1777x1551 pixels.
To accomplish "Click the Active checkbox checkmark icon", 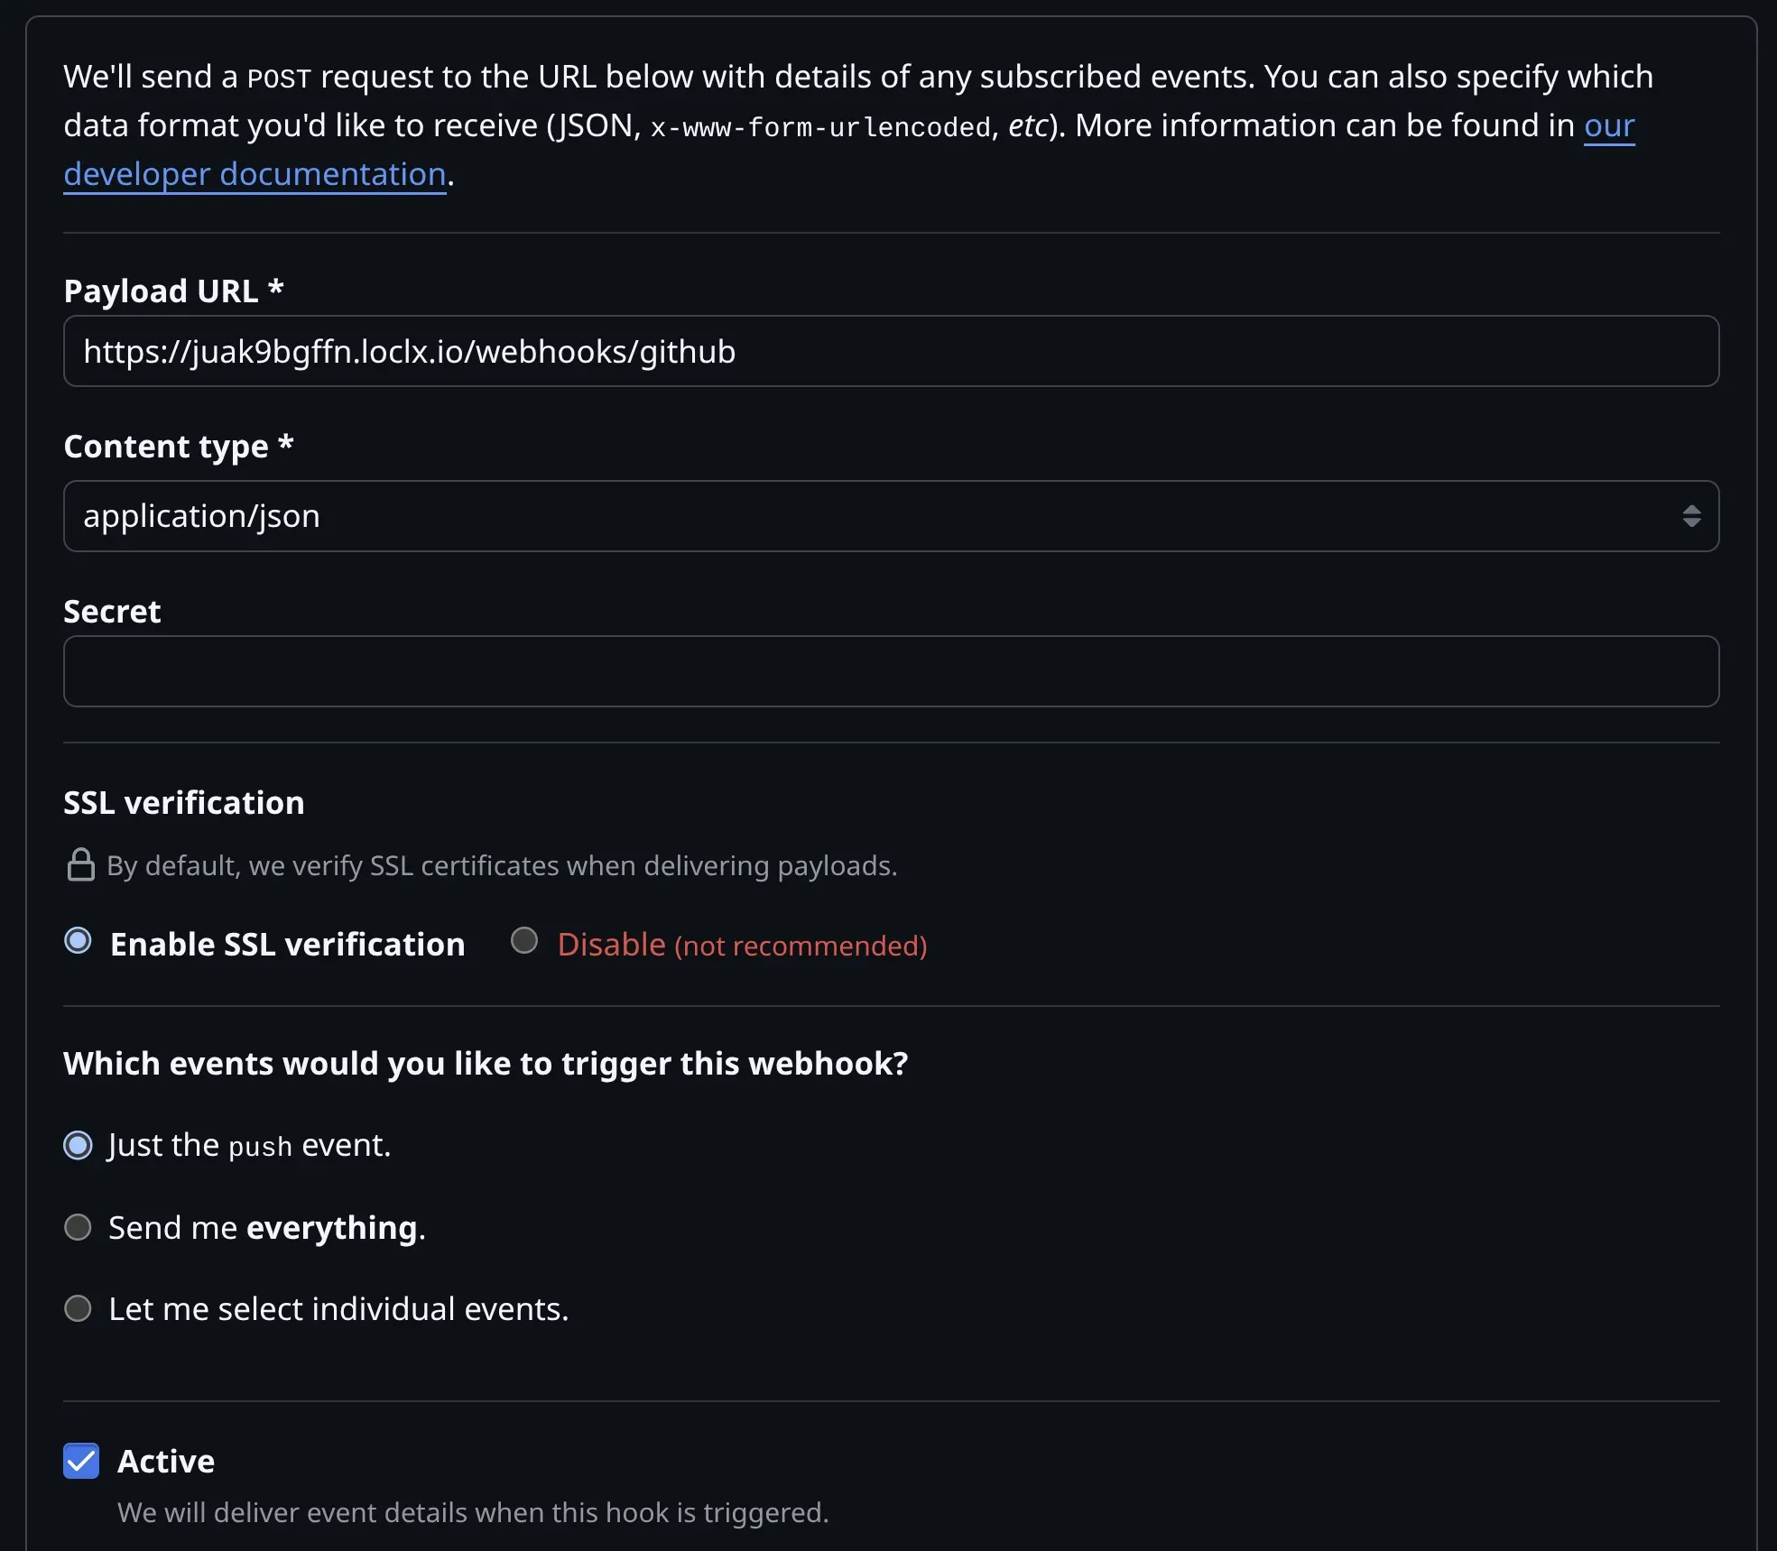I will click(x=80, y=1462).
